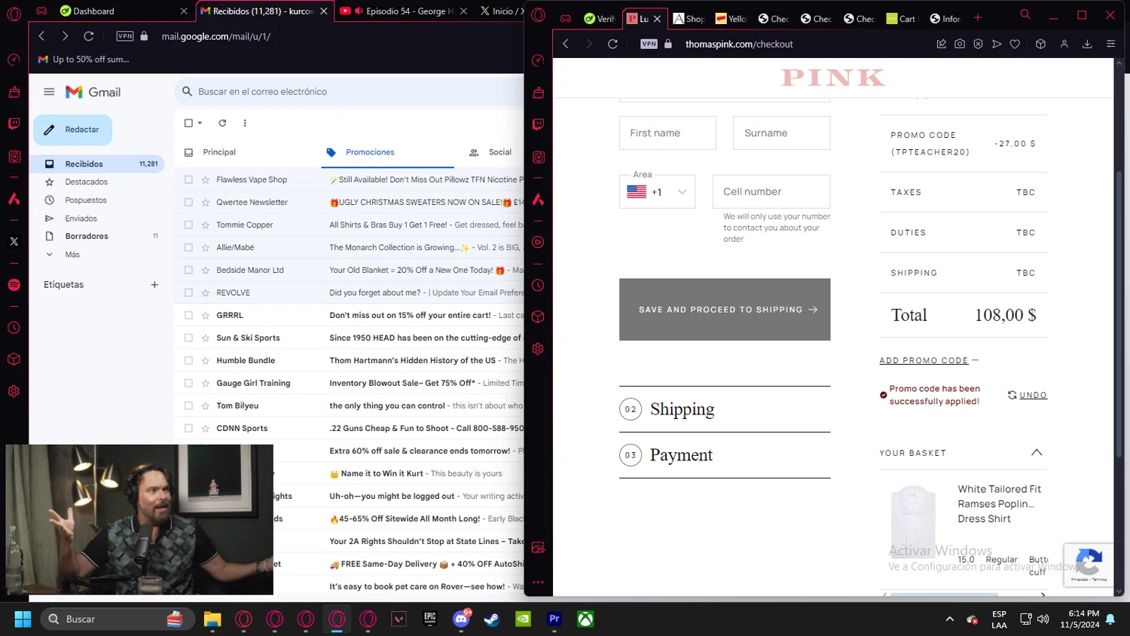Check the GRRRL email checkbox
The width and height of the screenshot is (1130, 636).
188,315
